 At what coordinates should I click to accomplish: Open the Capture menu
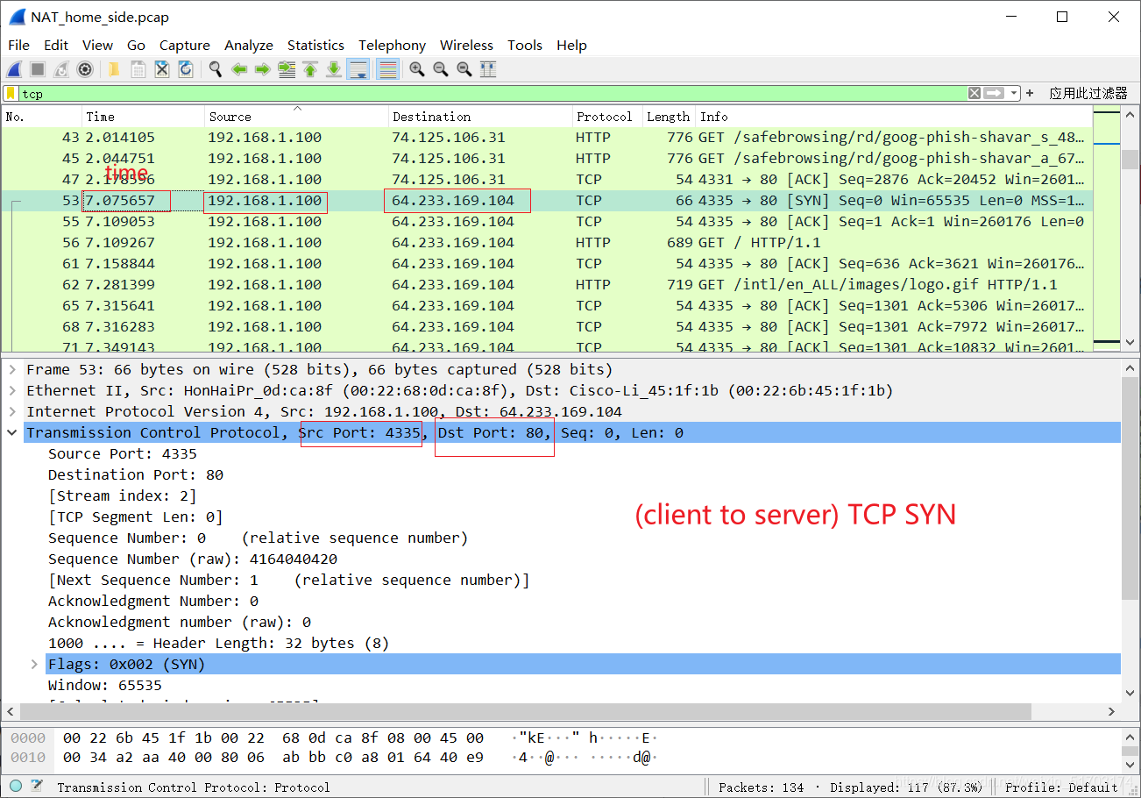(x=184, y=45)
